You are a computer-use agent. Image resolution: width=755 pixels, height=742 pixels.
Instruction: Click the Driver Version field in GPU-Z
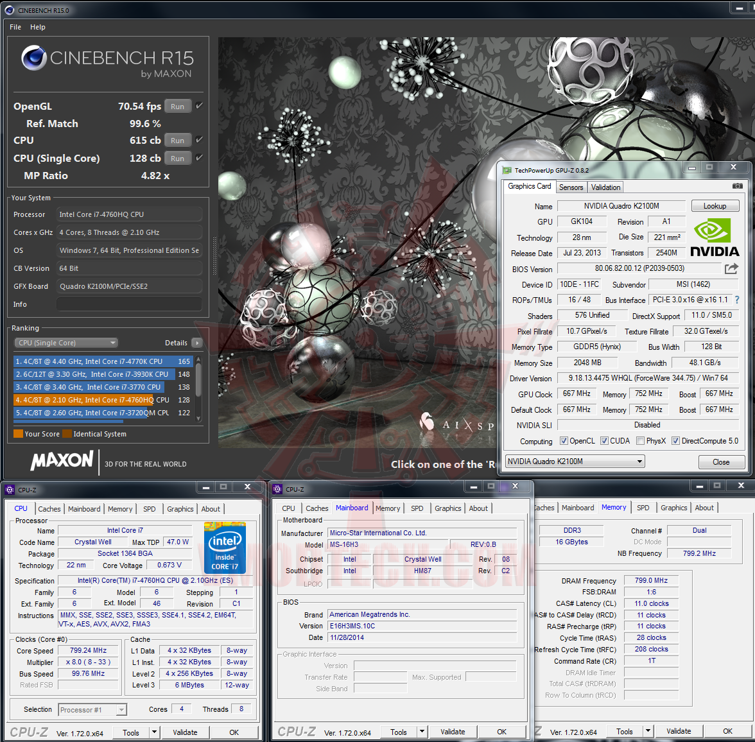click(648, 378)
